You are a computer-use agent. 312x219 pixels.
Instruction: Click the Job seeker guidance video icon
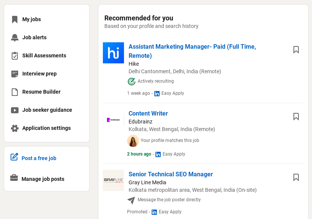tap(15, 110)
